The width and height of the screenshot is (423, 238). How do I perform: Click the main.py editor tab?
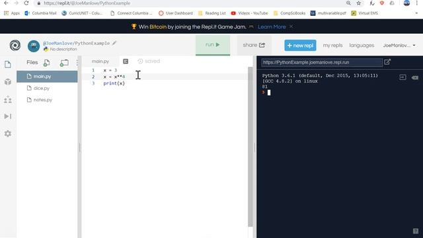pyautogui.click(x=100, y=61)
